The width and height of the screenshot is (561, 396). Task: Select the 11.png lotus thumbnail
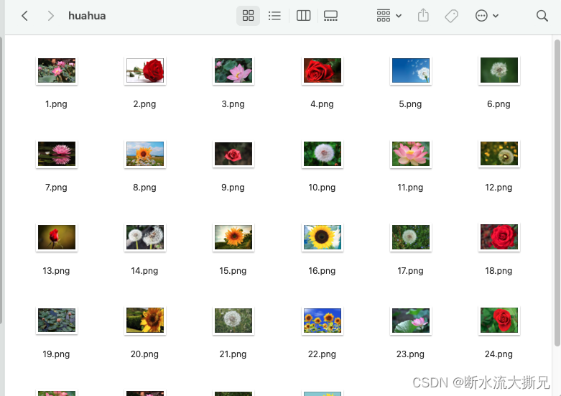point(411,154)
